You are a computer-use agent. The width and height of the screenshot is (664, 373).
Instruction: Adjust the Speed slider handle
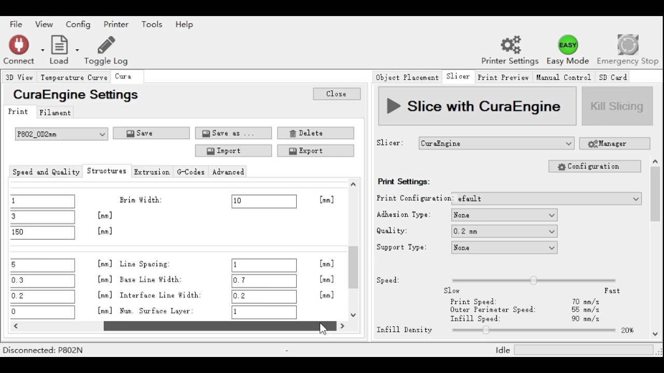coord(533,280)
